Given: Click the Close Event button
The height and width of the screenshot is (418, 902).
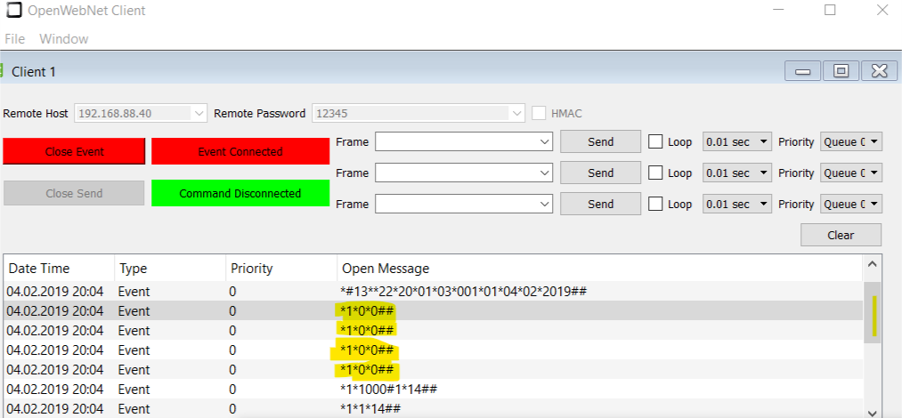Looking at the screenshot, I should [74, 151].
